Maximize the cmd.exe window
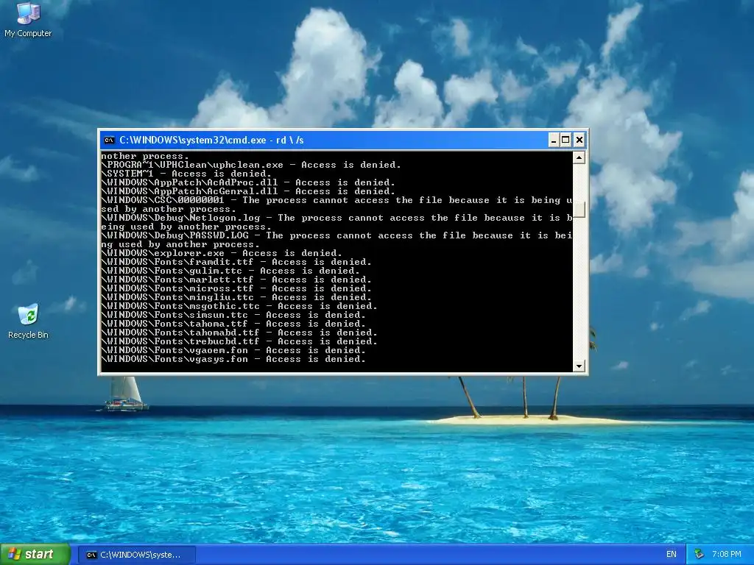Viewport: 754px width, 565px height. pos(566,141)
